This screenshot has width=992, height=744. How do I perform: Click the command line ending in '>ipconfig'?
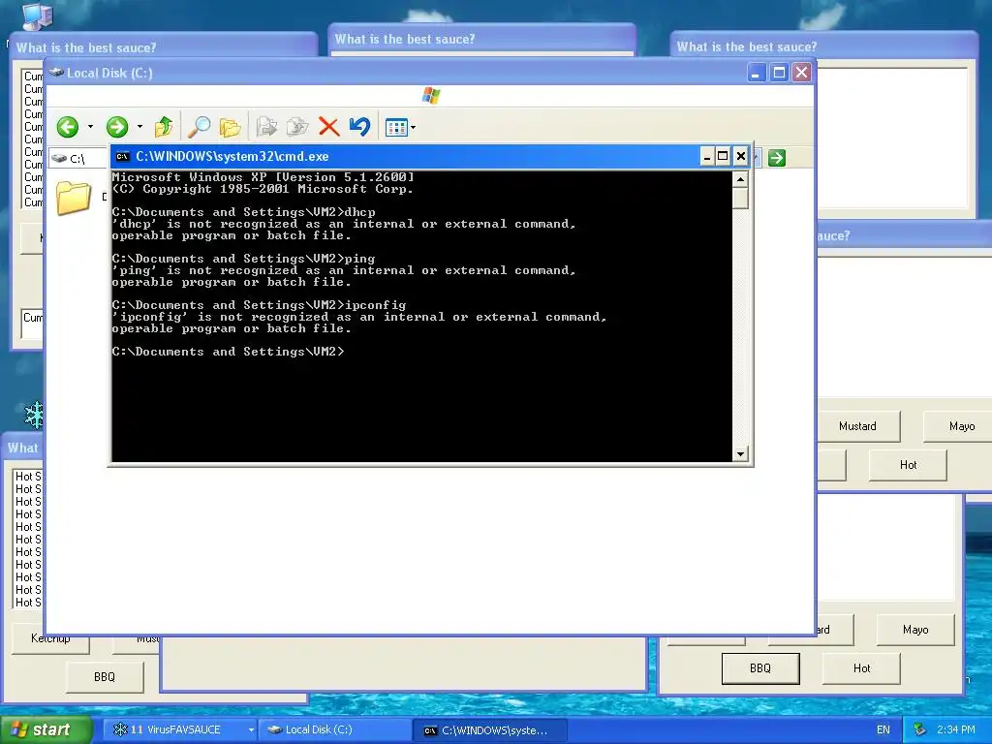259,305
